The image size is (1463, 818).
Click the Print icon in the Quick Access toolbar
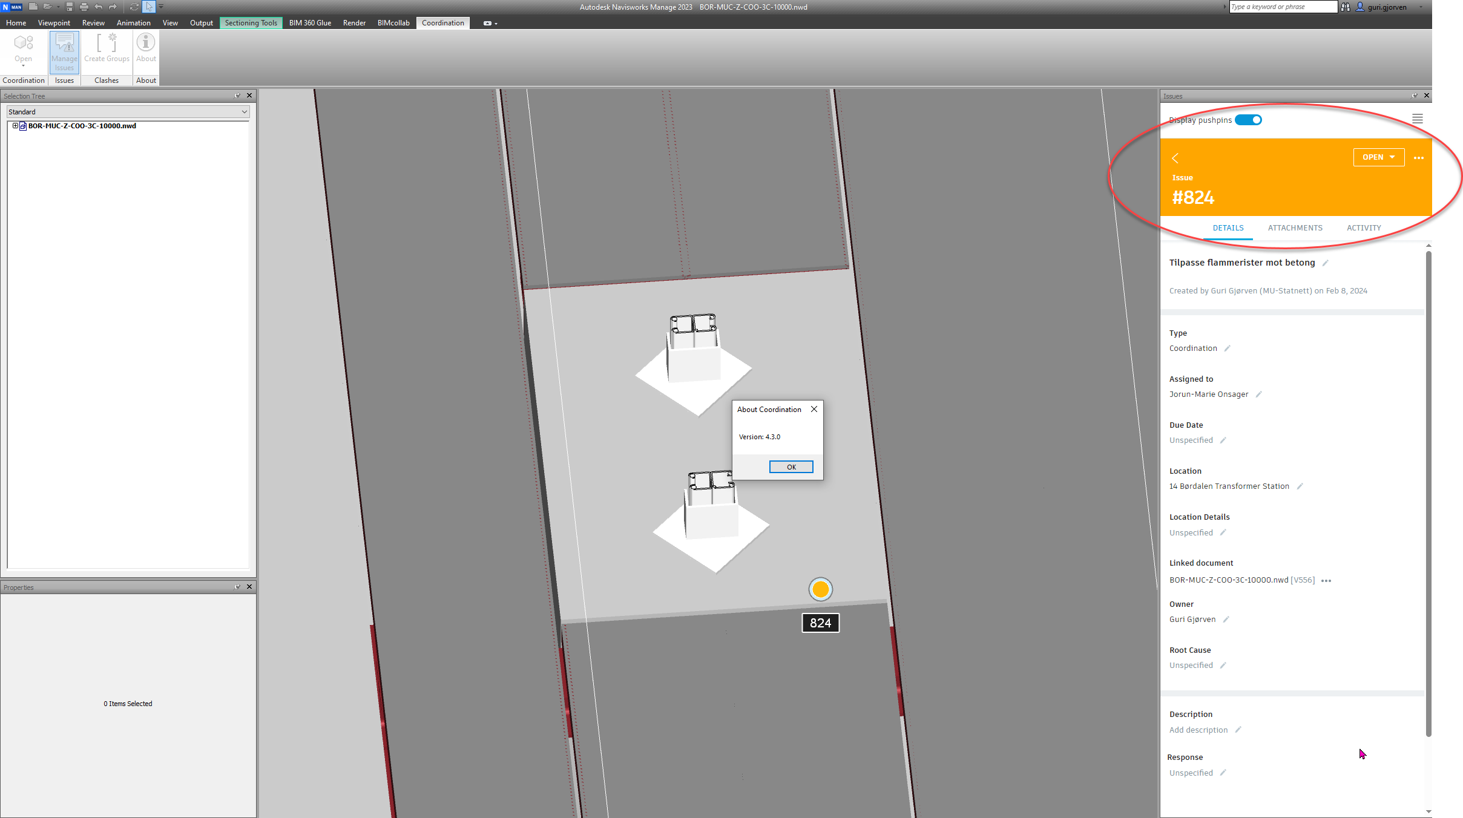coord(83,7)
